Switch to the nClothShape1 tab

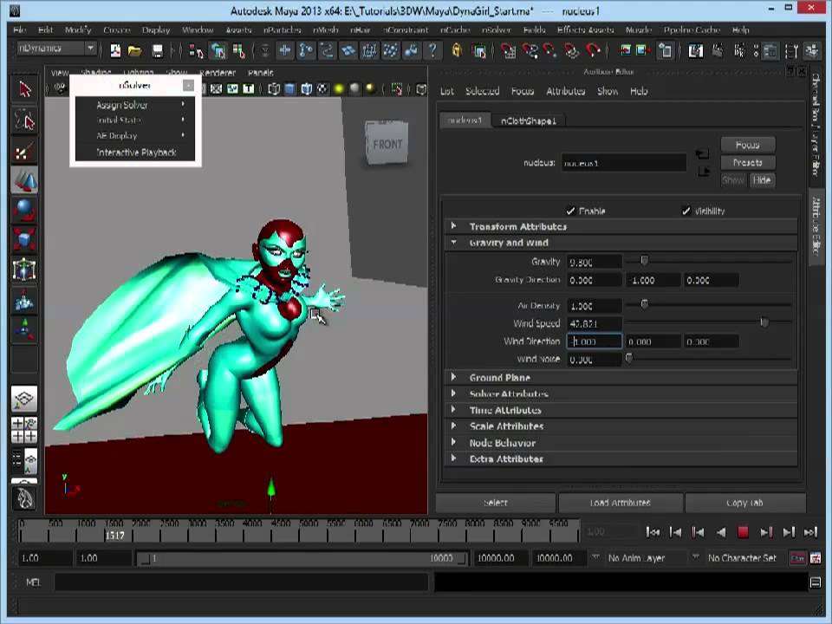pos(529,120)
